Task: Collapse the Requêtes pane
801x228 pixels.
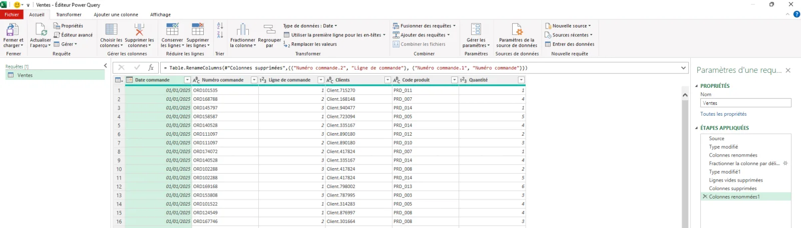Action: pyautogui.click(x=105, y=65)
